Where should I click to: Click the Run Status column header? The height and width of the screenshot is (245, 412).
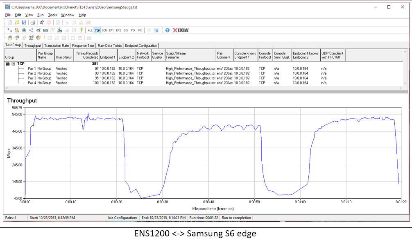point(64,55)
